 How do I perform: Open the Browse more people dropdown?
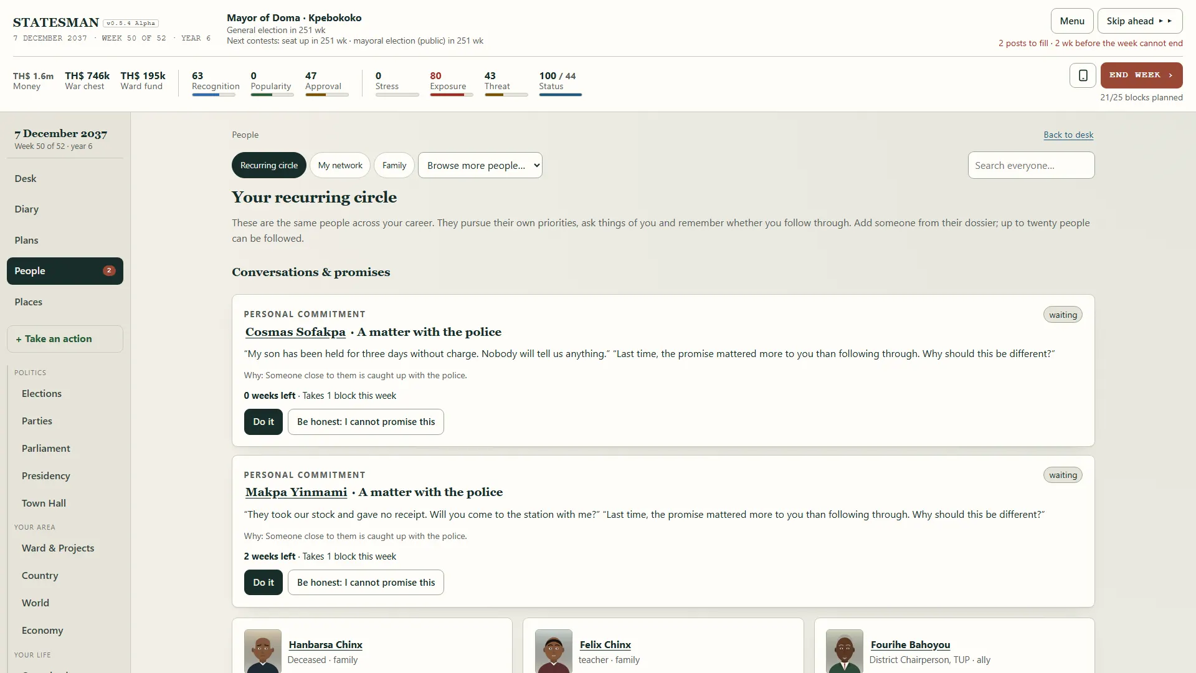point(480,165)
